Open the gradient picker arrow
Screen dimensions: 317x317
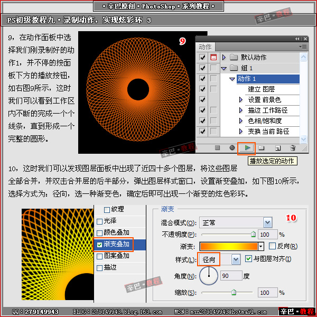point(261,246)
